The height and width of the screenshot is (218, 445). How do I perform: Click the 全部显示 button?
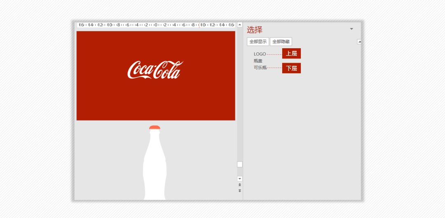click(258, 42)
